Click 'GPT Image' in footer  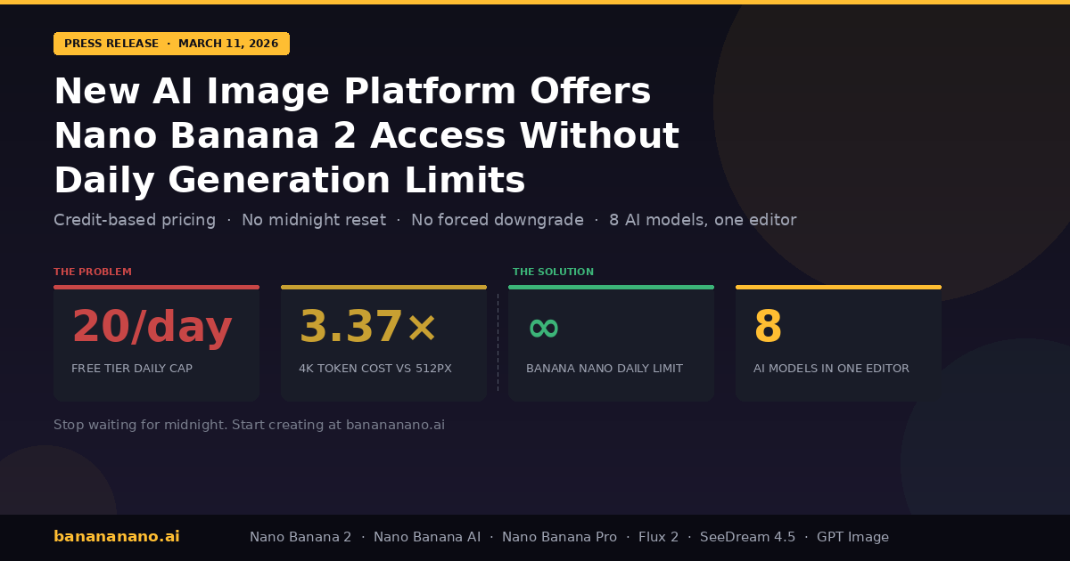pos(852,537)
